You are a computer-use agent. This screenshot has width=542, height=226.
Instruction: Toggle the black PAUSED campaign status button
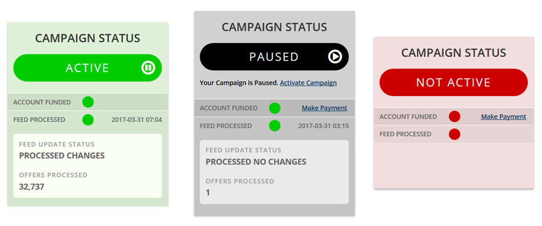(274, 57)
